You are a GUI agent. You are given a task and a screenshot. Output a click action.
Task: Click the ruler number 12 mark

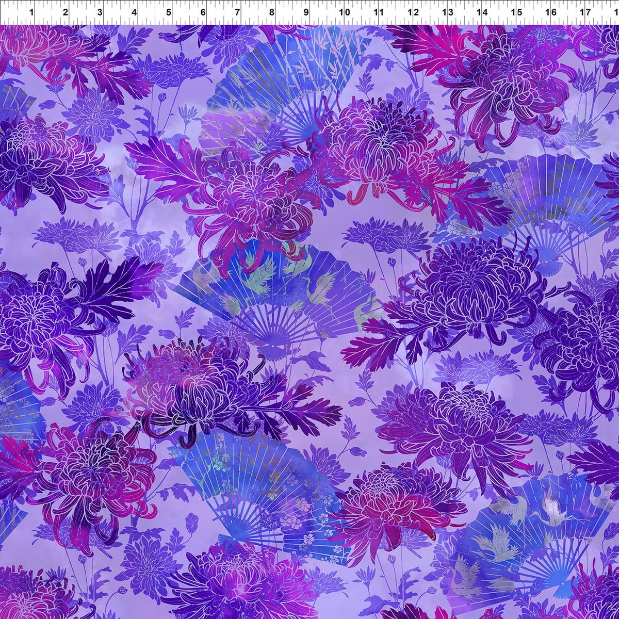click(x=413, y=11)
